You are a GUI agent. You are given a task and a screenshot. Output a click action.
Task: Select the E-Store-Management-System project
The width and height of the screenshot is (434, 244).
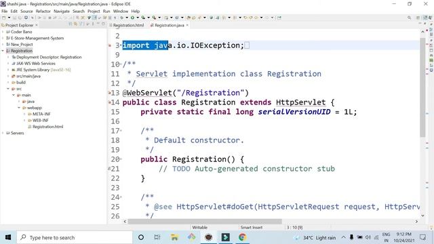pyautogui.click(x=37, y=38)
